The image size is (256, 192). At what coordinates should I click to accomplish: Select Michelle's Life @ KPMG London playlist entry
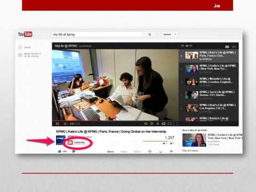point(209,82)
